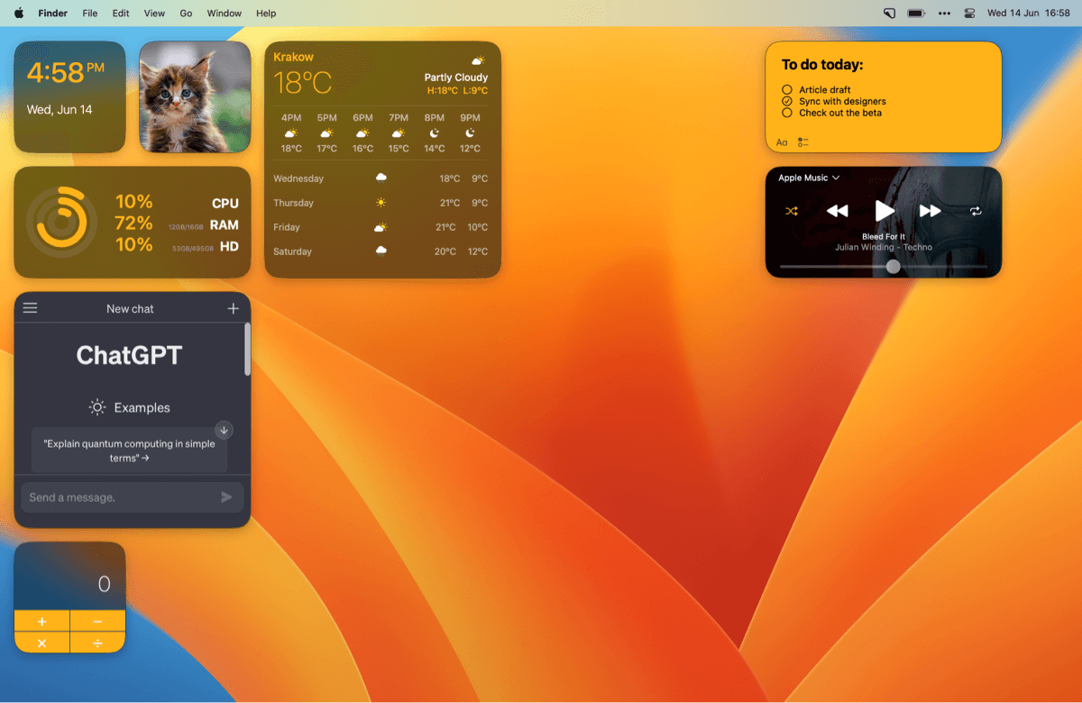Click the three-dots icon in the menu bar
The height and width of the screenshot is (703, 1082).
pos(944,14)
